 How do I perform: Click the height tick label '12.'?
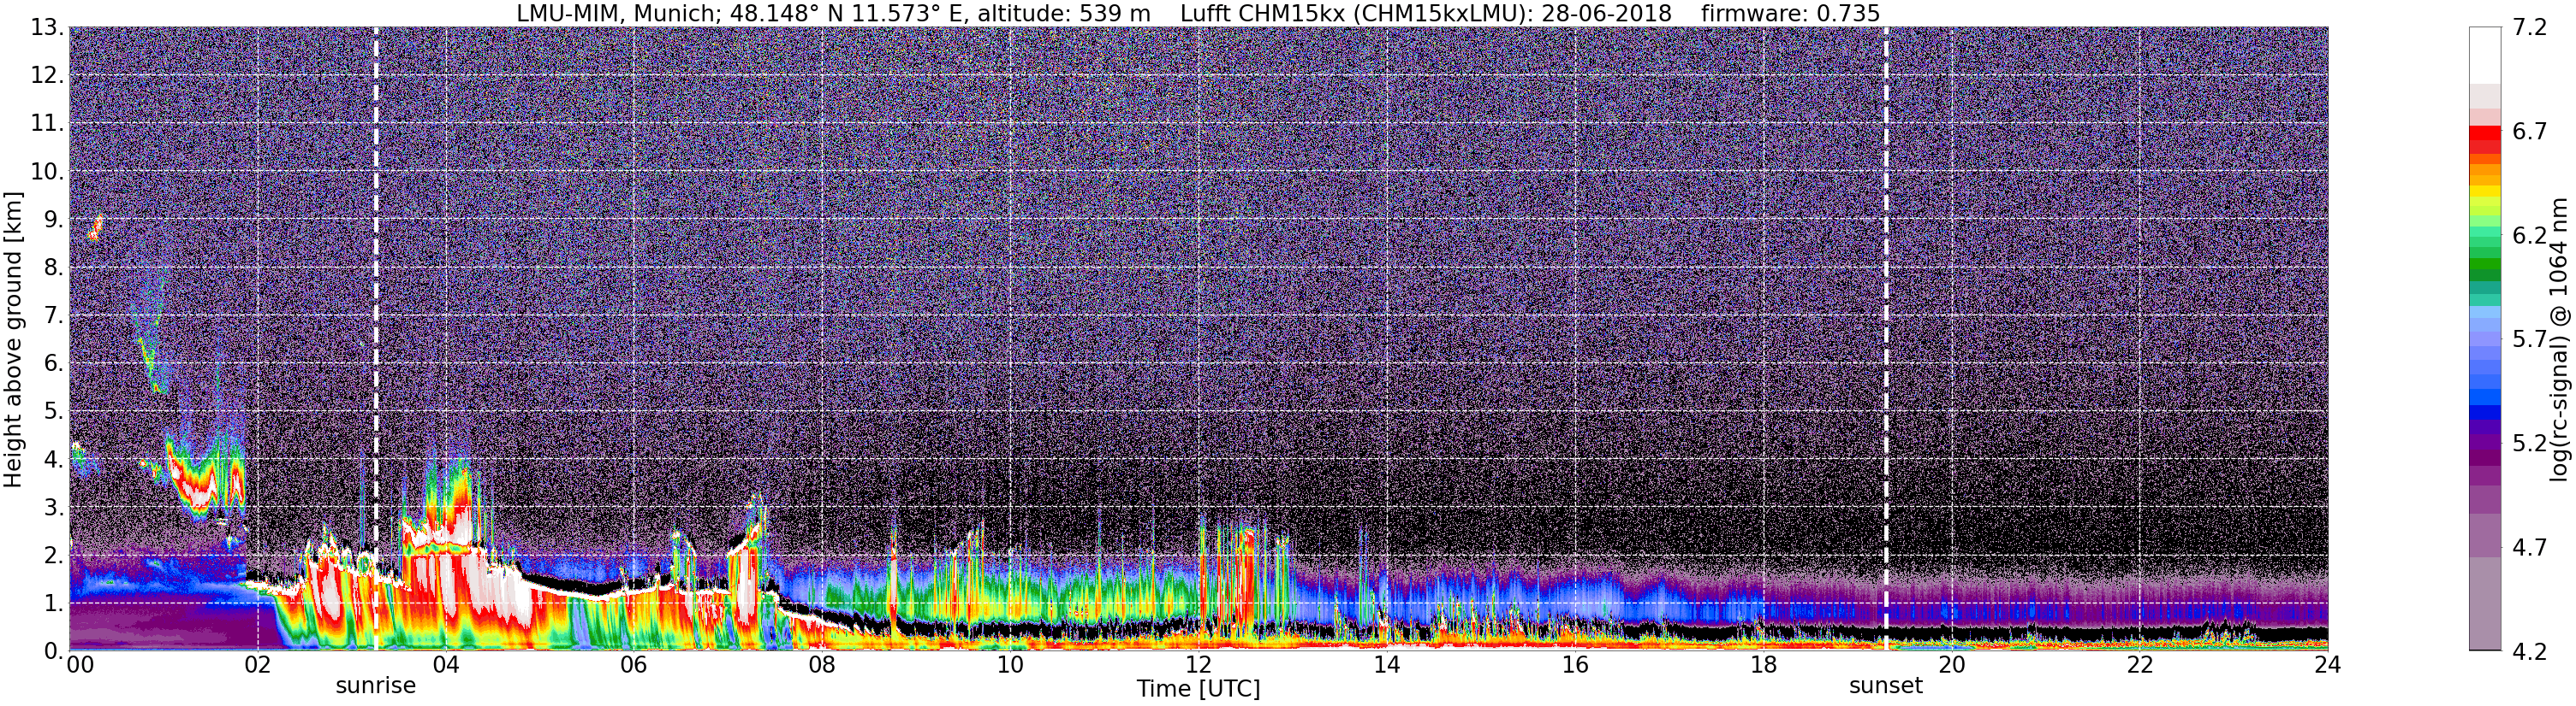pos(47,76)
